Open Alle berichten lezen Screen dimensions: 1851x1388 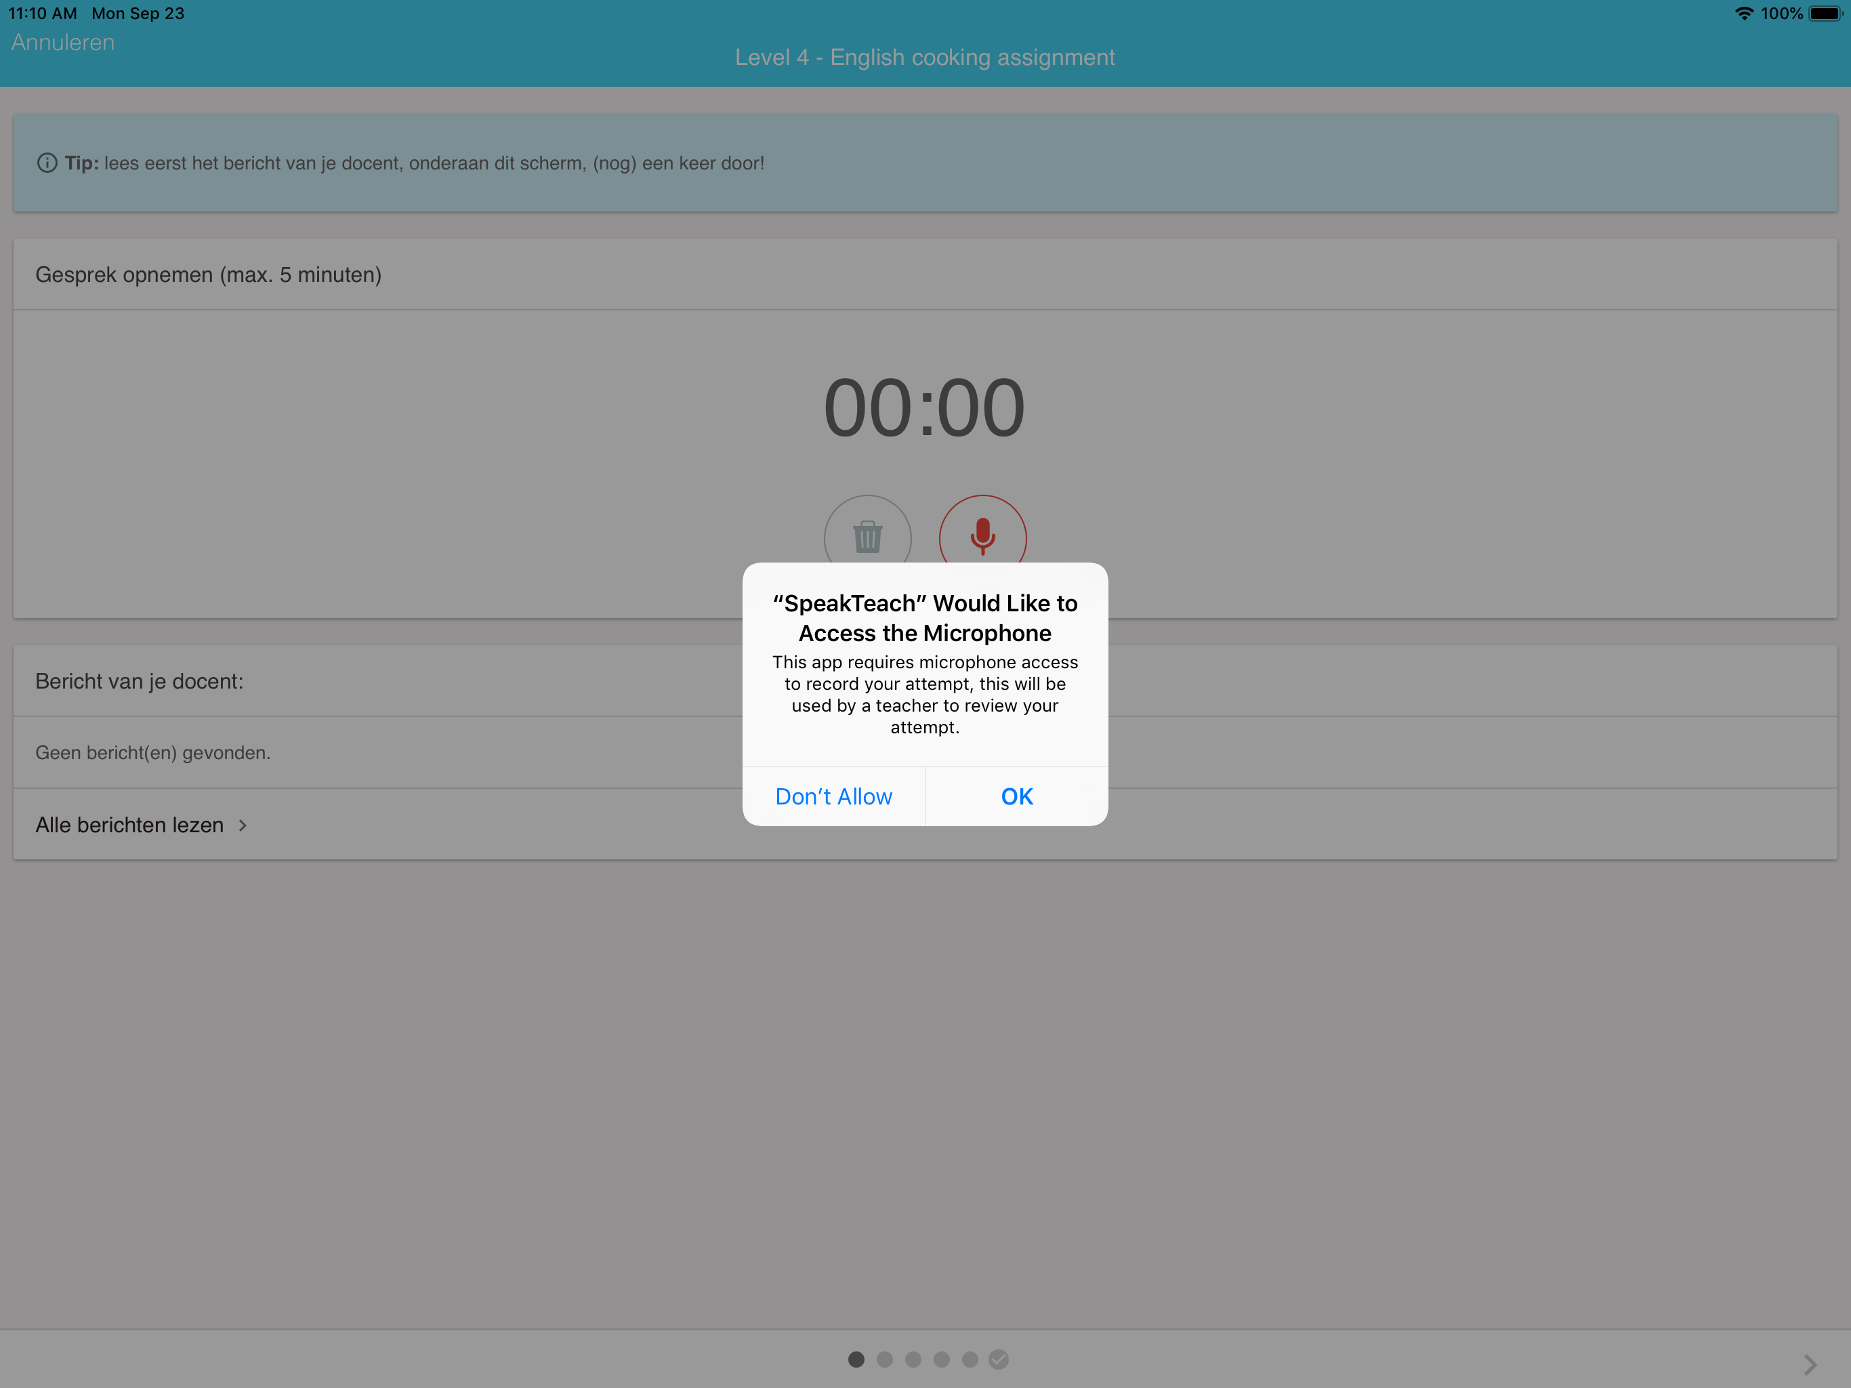pyautogui.click(x=129, y=825)
